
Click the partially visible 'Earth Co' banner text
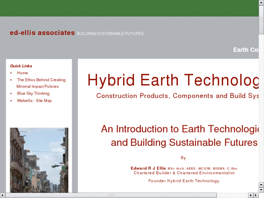[x=246, y=50]
